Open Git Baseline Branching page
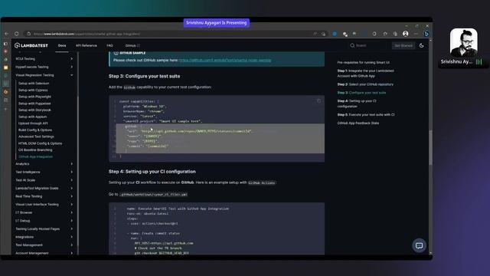The width and height of the screenshot is (490, 276). pyautogui.click(x=35, y=150)
